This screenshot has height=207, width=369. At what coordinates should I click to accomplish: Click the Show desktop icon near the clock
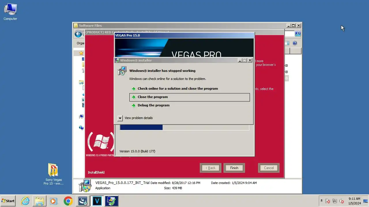[366, 201]
